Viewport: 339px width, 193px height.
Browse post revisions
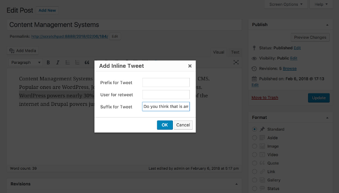tap(290, 69)
